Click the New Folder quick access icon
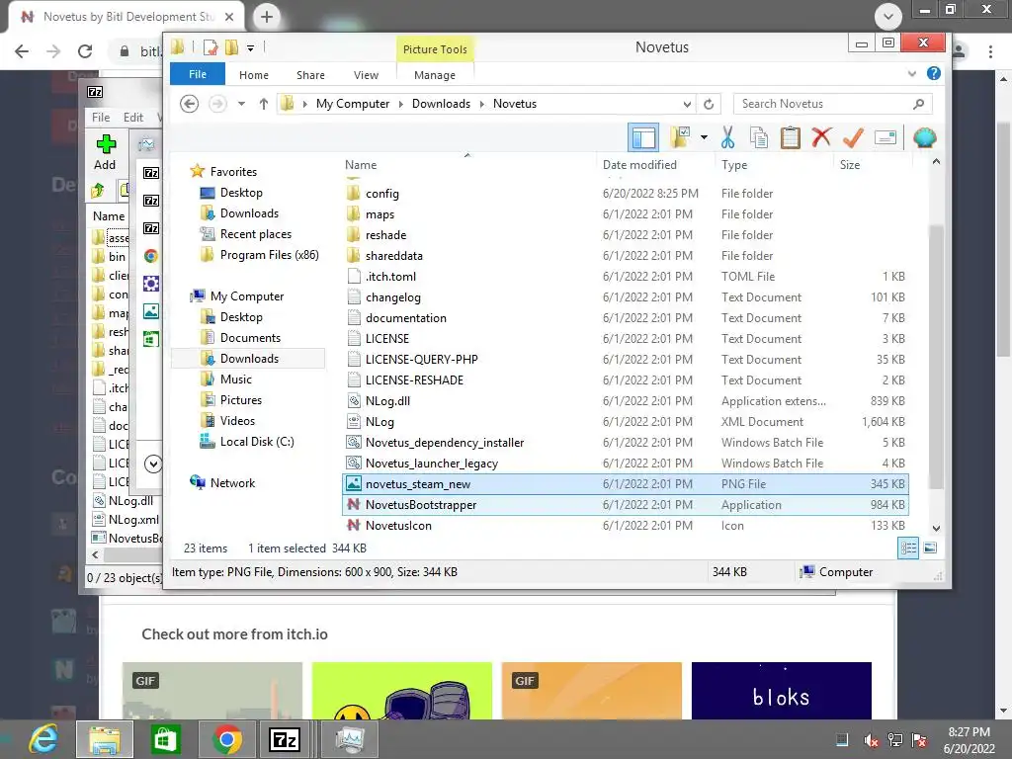Viewport: 1012px width, 759px height. click(x=231, y=47)
